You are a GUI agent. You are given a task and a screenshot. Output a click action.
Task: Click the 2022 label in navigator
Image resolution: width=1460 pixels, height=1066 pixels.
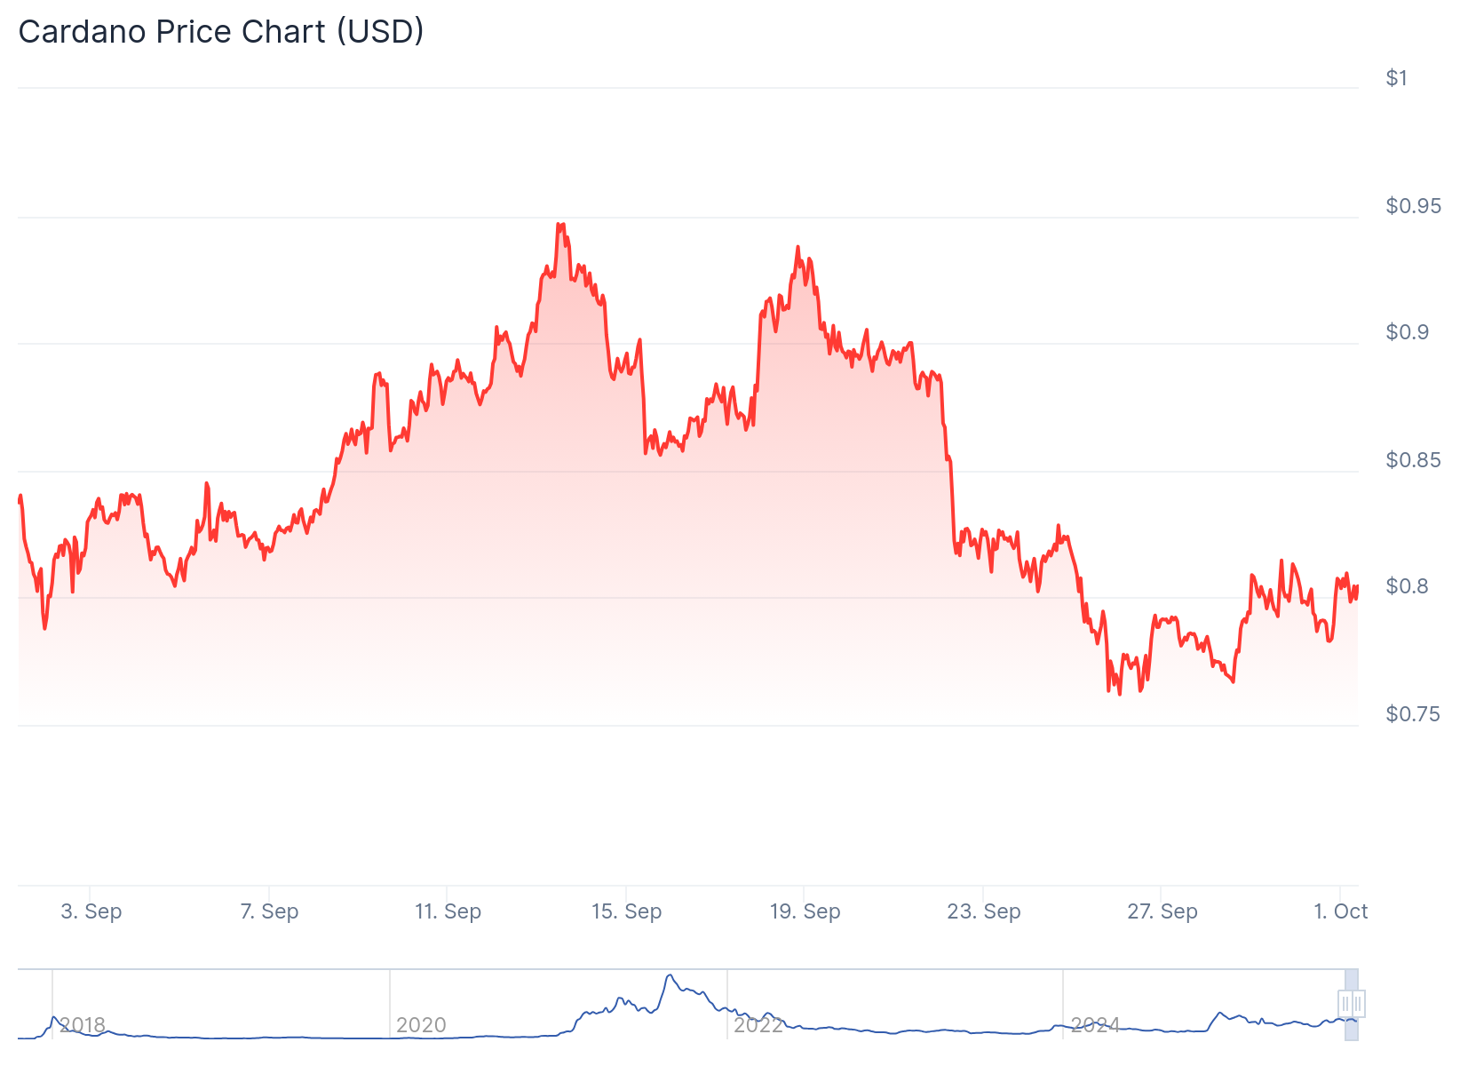(x=758, y=1025)
